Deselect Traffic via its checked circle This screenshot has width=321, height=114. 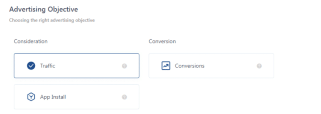31,66
